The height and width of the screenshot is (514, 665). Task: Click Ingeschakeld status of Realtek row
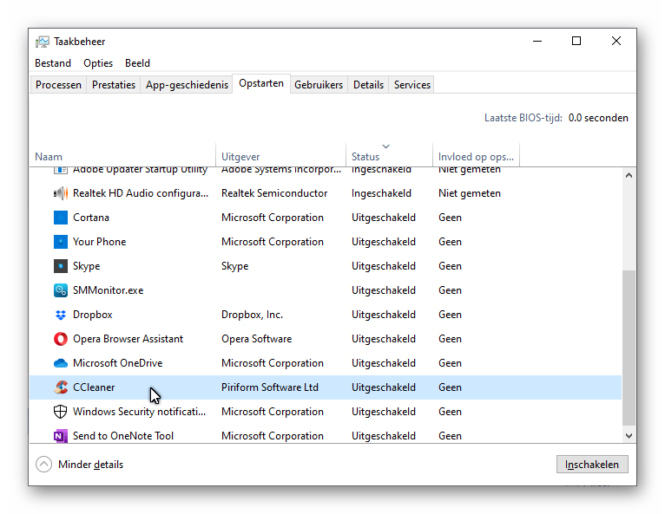pos(381,193)
